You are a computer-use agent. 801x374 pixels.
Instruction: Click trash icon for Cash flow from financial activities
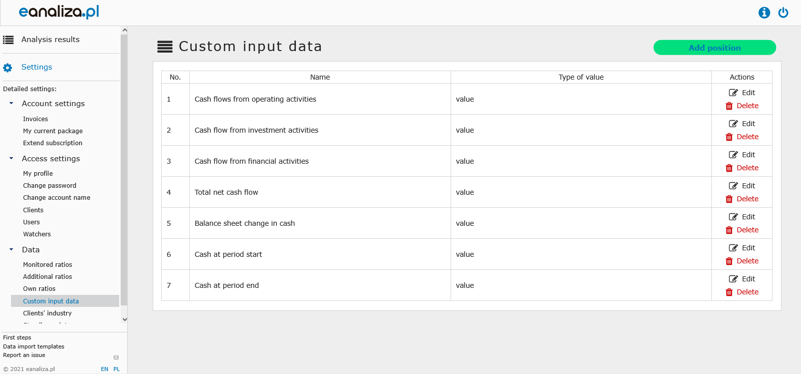729,168
